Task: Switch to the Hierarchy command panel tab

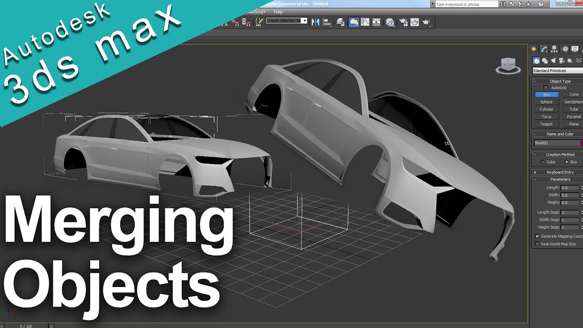Action: coord(554,49)
